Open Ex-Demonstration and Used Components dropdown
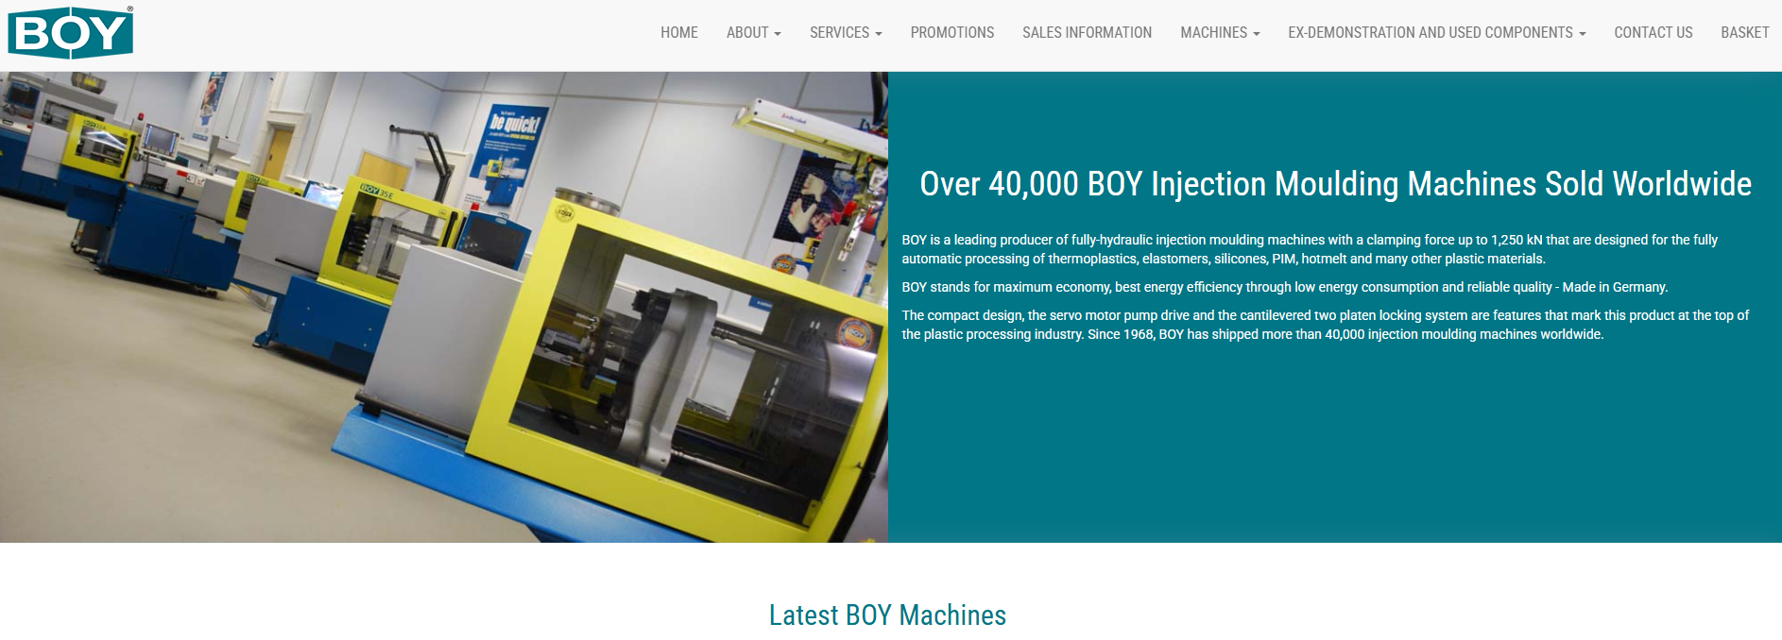1782x640 pixels. (x=1437, y=33)
